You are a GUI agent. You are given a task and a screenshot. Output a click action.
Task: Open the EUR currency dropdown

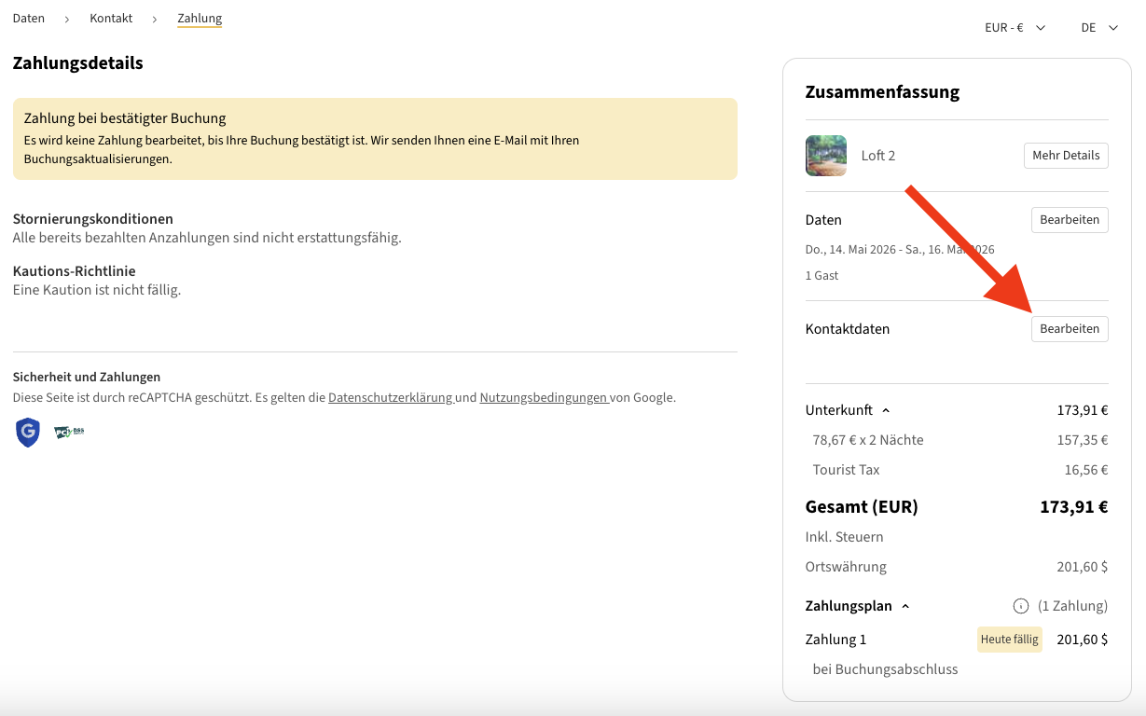pos(1015,28)
